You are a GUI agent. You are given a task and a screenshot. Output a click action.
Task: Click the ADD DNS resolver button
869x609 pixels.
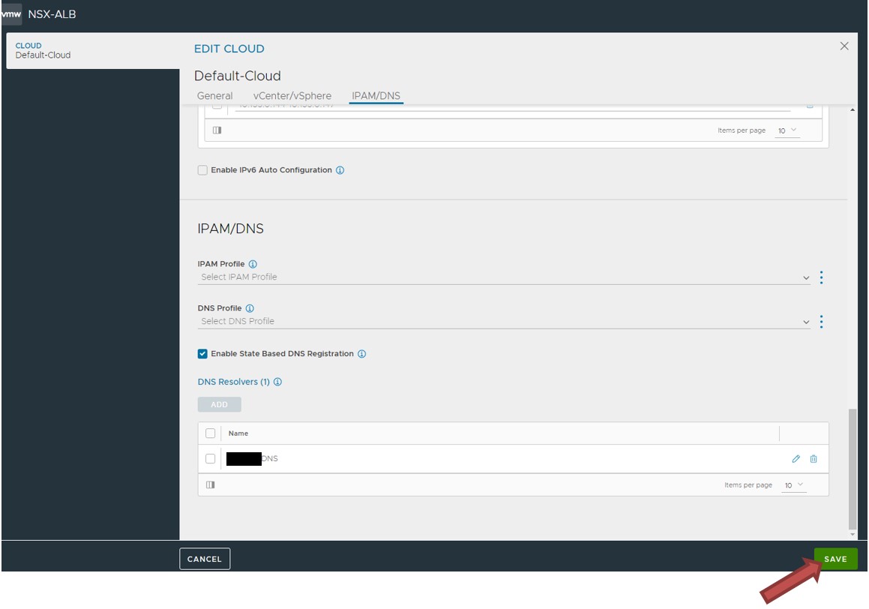click(220, 404)
